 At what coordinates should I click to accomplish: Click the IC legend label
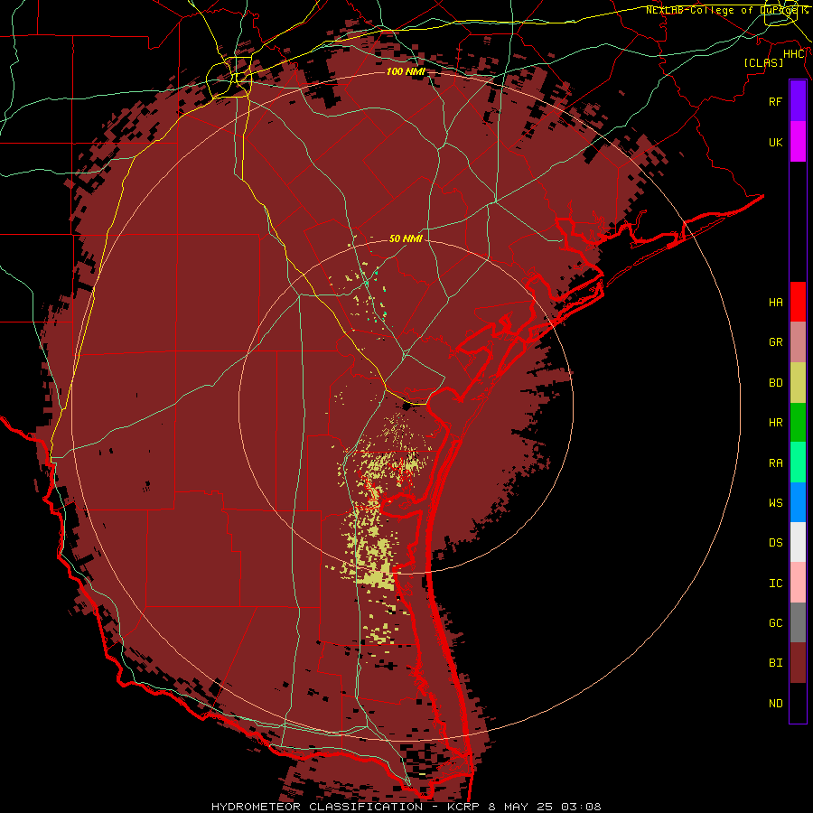tap(775, 584)
